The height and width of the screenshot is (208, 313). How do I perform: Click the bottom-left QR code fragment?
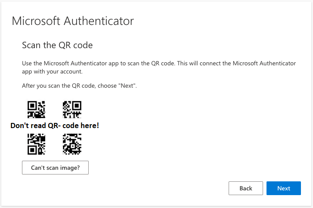click(x=36, y=144)
